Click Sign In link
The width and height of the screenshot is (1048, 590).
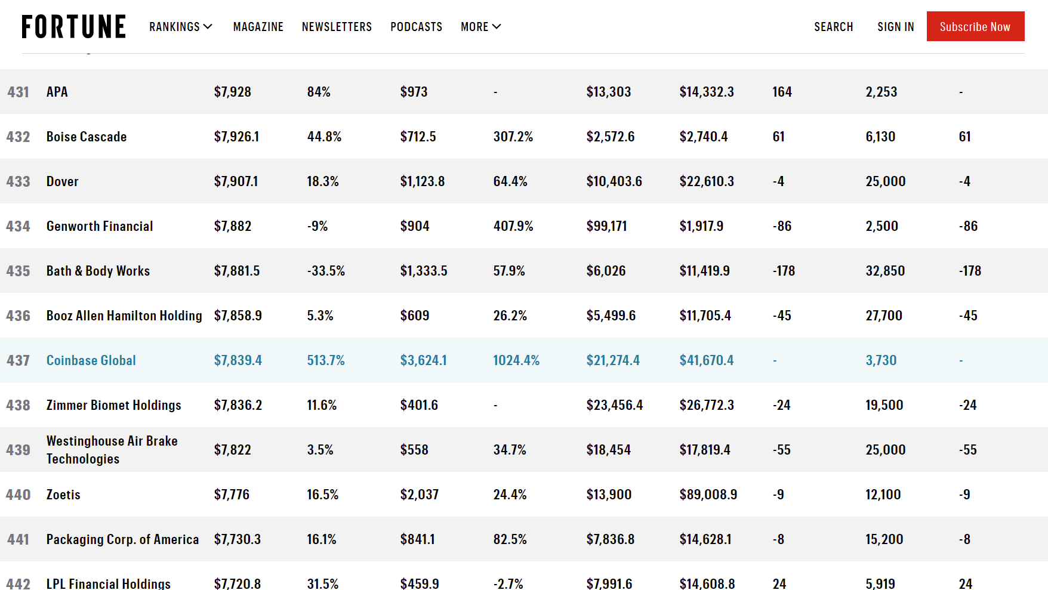coord(896,27)
